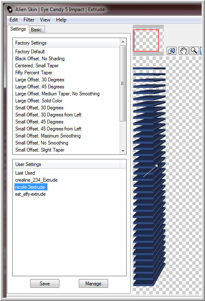Select the Hand pan tool

click(x=183, y=51)
